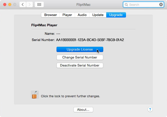
Task: Click the open padlock to lock settings
Action: pyautogui.click(x=35, y=95)
